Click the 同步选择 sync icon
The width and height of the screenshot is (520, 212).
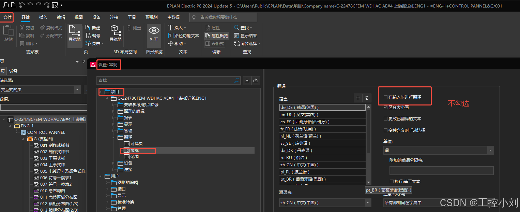click(x=237, y=43)
